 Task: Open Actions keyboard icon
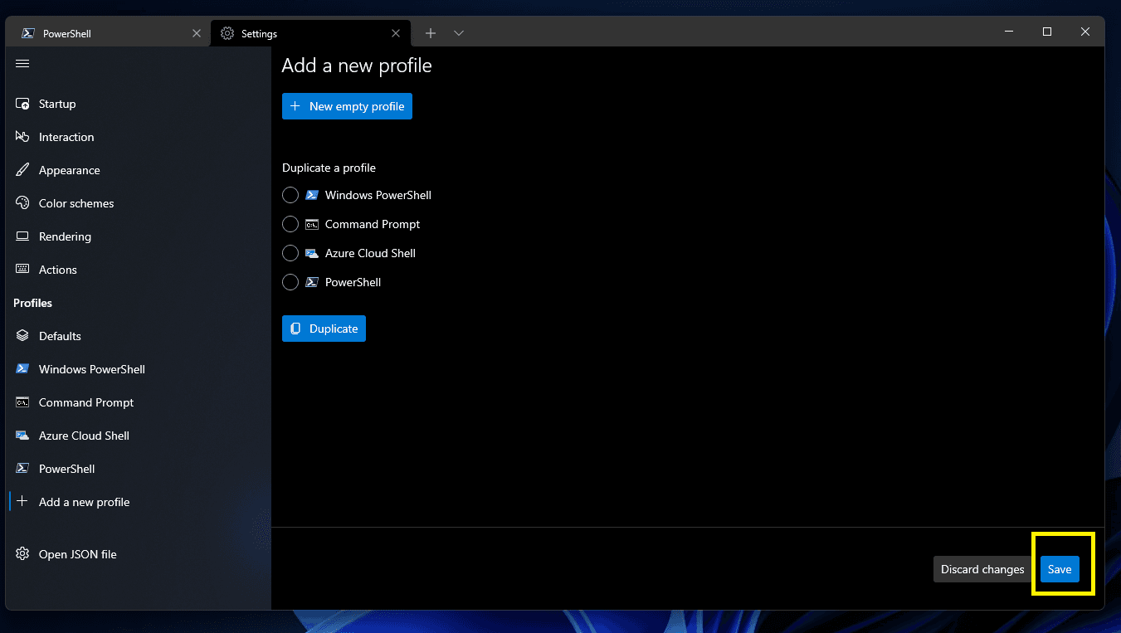pyautogui.click(x=22, y=270)
